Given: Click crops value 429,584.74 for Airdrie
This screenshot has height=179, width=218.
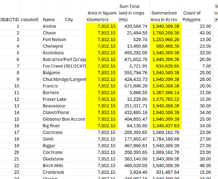Looking at the screenshot, I should click(x=136, y=26).
